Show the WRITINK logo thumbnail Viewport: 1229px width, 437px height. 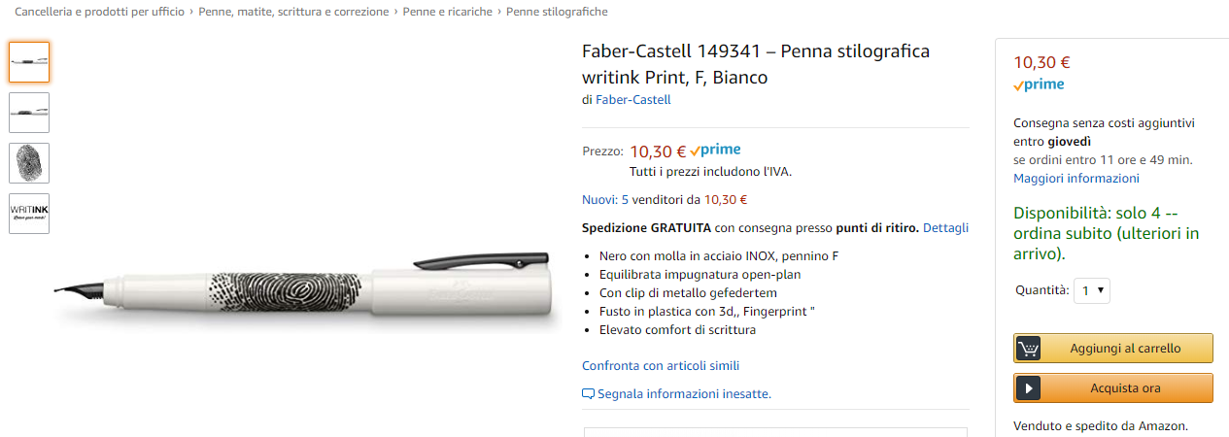pos(29,214)
